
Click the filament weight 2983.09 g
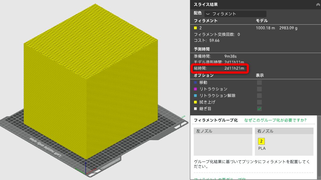pyautogui.click(x=288, y=28)
